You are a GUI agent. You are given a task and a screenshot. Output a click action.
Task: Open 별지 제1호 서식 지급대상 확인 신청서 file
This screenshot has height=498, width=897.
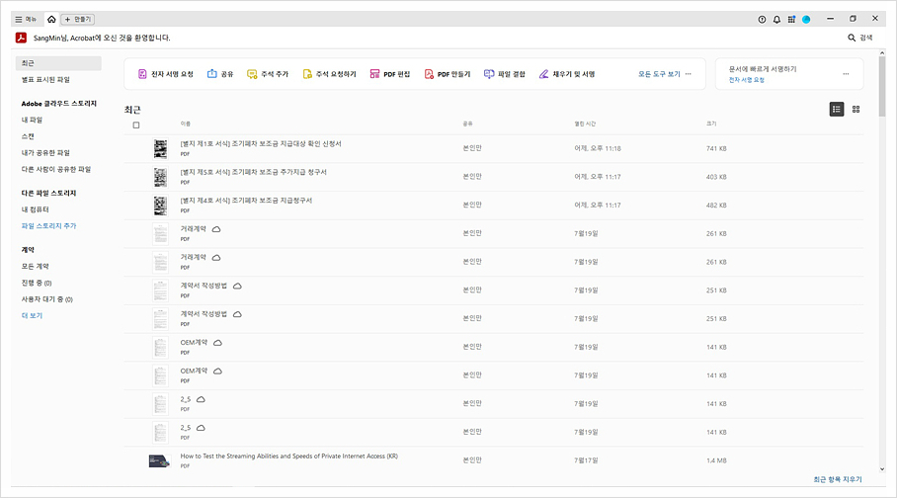[x=261, y=144]
